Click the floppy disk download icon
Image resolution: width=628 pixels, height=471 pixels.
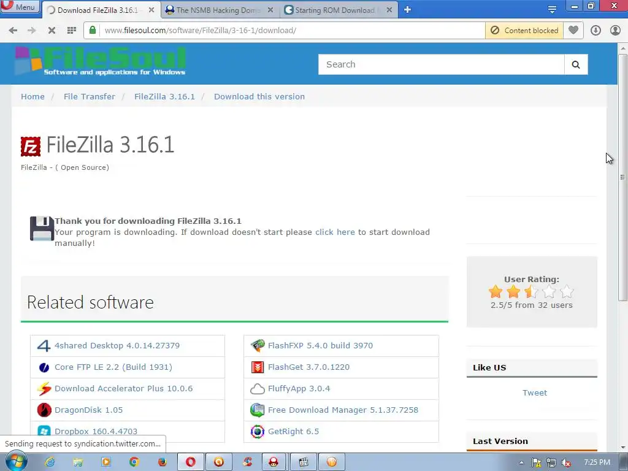click(x=42, y=229)
